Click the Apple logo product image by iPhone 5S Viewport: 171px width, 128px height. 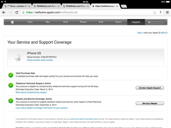coord(18,57)
